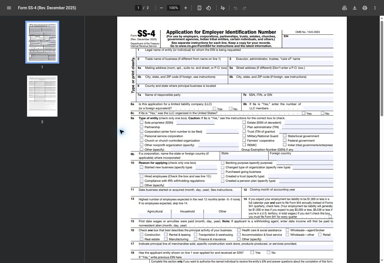Check Compliance with IRS withholding regulations
Image resolution: width=384 pixels, height=263 pixels.
[x=141, y=181]
